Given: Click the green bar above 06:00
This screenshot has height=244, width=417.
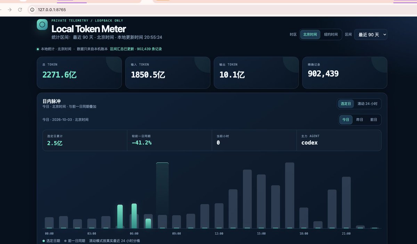Looking at the screenshot, I should (x=134, y=216).
